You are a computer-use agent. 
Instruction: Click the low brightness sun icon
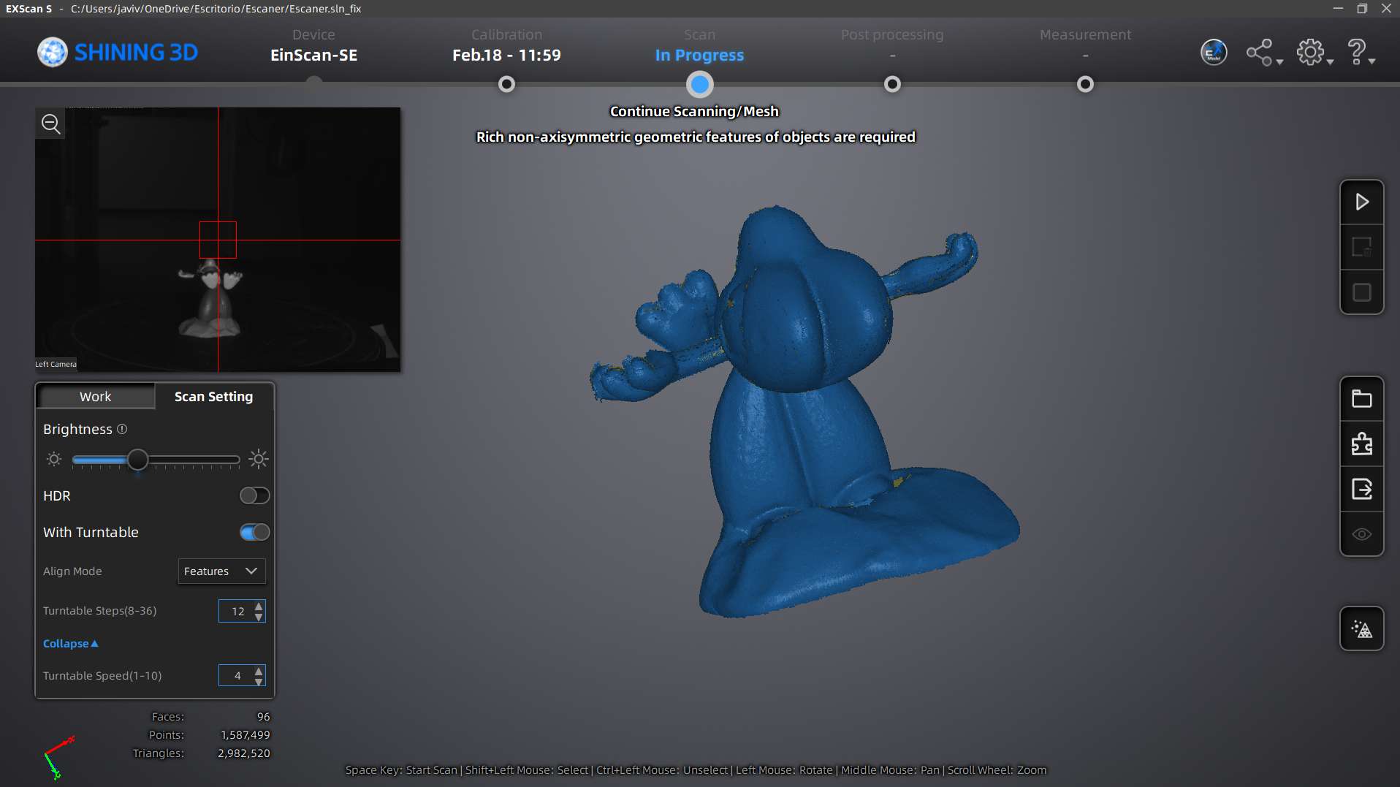pyautogui.click(x=54, y=460)
